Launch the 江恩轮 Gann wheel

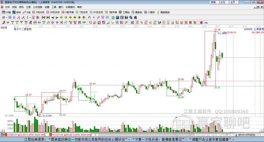(124, 12)
